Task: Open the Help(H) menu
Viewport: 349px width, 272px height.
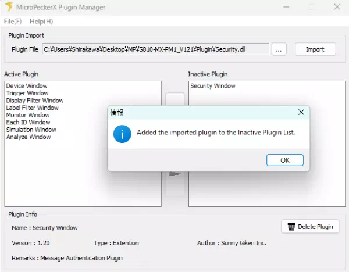Action: pyautogui.click(x=41, y=21)
